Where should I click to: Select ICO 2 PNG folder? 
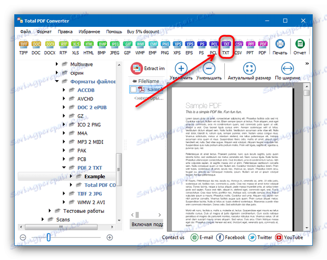click(89, 124)
